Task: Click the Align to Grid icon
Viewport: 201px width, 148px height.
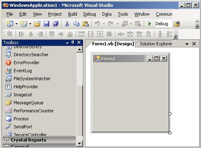Action: pos(10,34)
